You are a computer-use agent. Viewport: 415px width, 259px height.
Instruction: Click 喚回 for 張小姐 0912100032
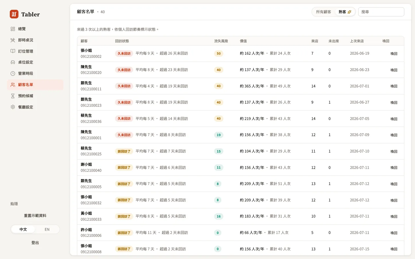[x=394, y=200]
